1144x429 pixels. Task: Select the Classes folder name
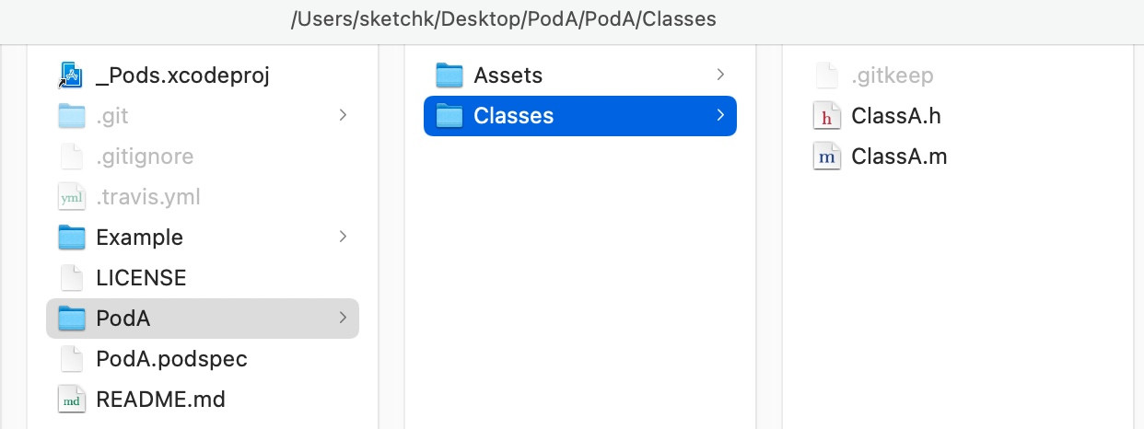tap(514, 116)
